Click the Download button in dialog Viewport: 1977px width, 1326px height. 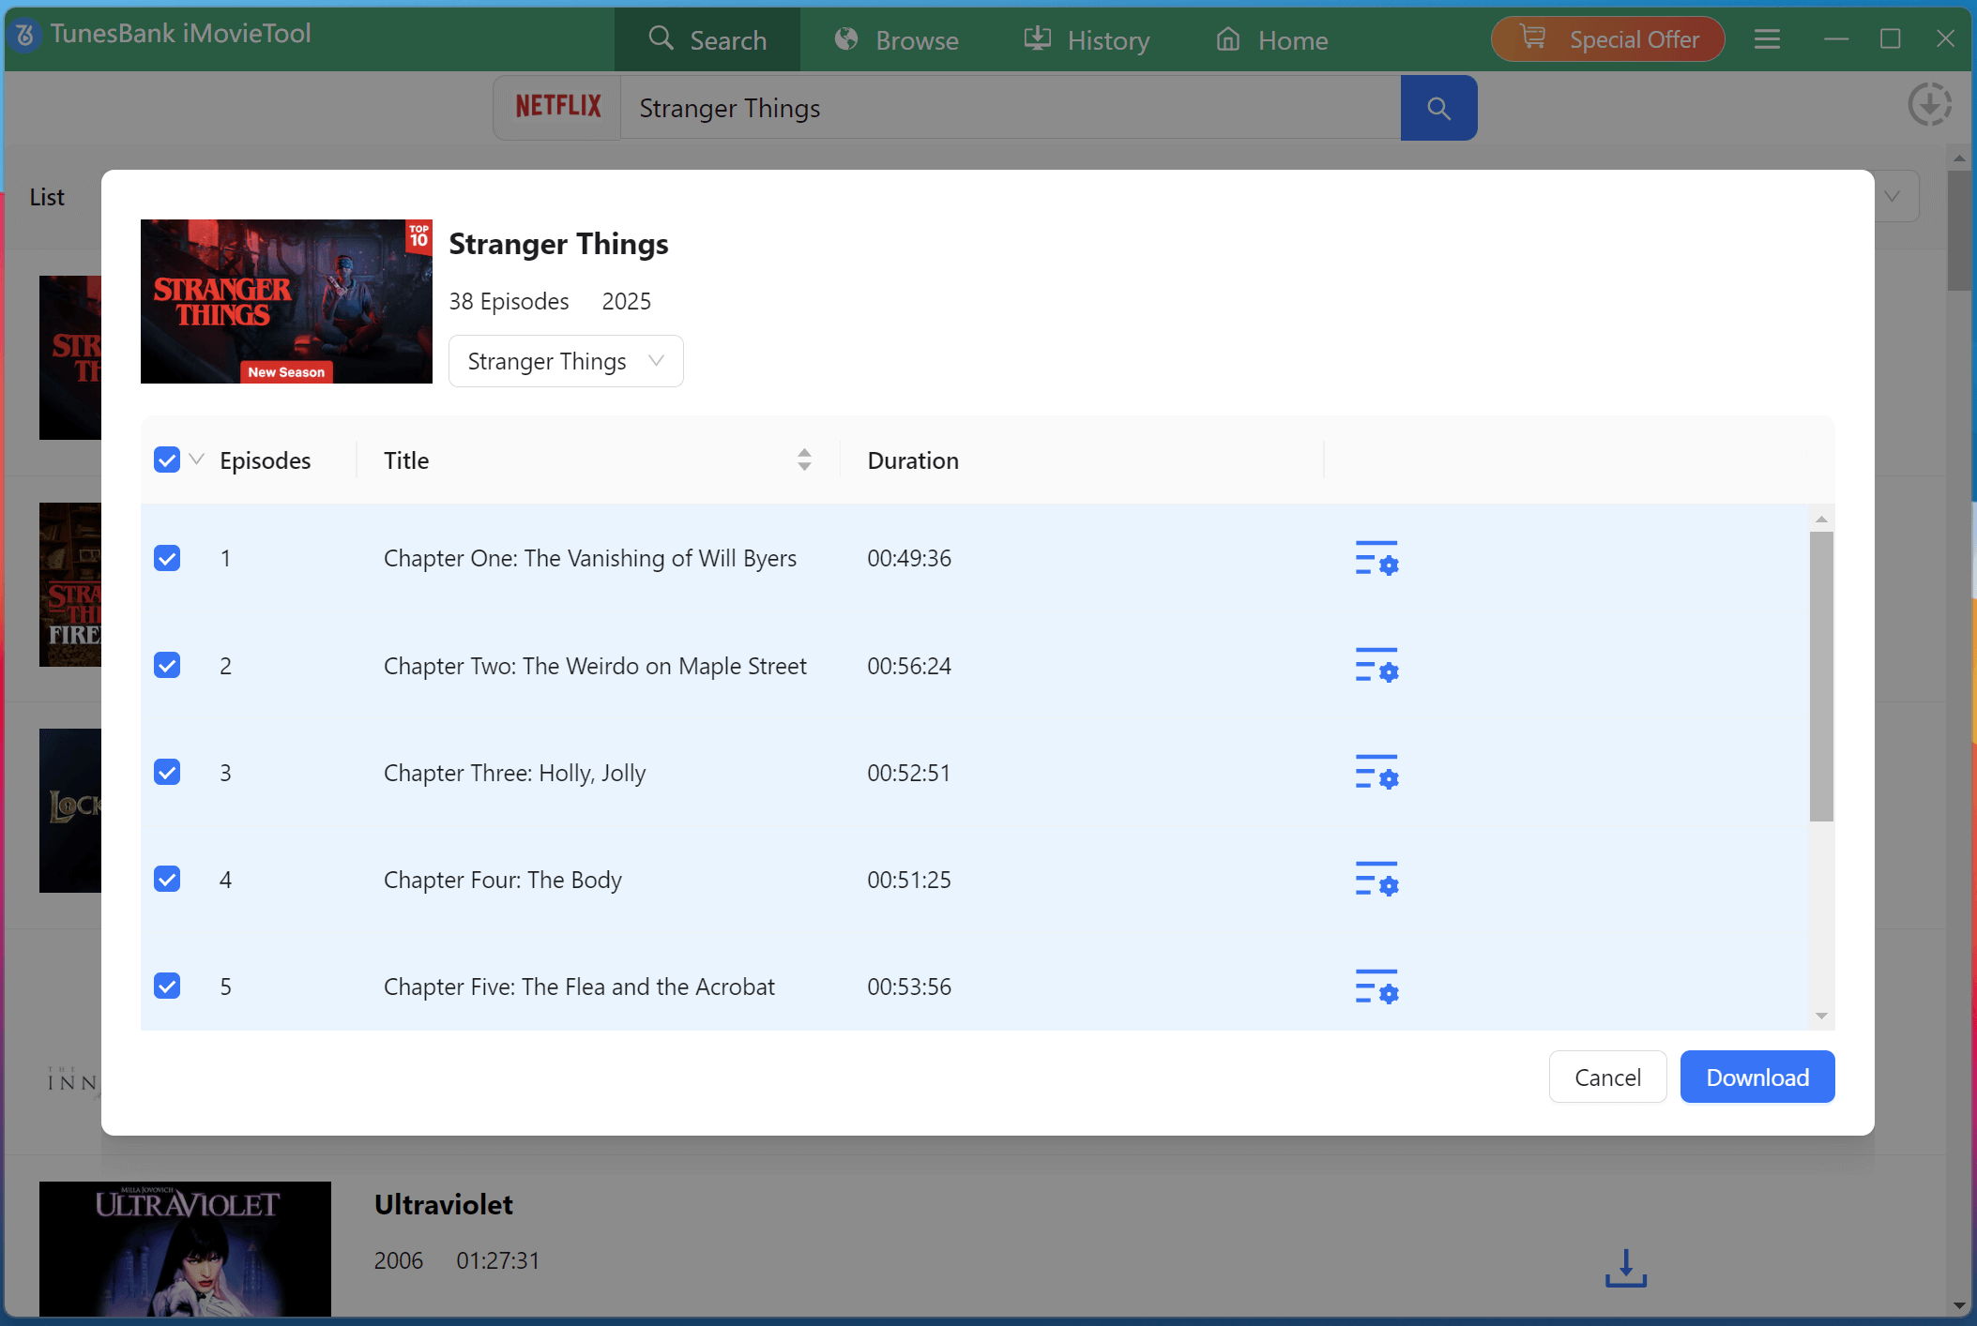tap(1757, 1077)
